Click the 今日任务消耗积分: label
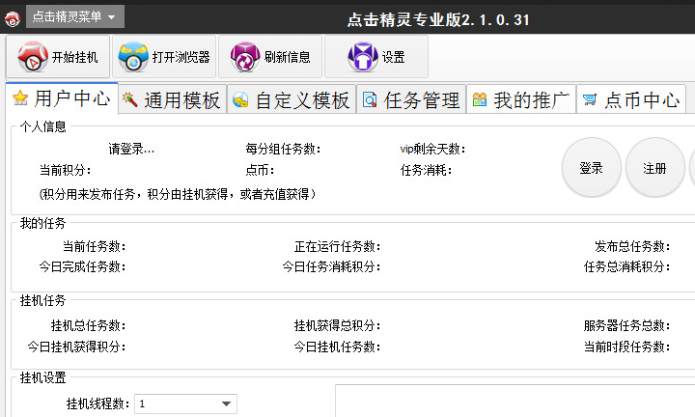695x417 pixels. coord(331,266)
